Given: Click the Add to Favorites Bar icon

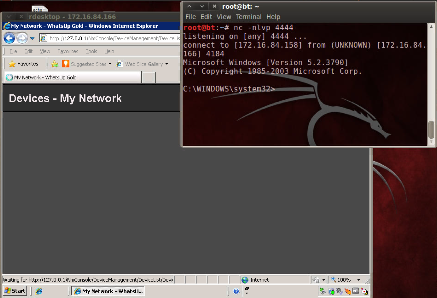Looking at the screenshot, I should pos(55,64).
